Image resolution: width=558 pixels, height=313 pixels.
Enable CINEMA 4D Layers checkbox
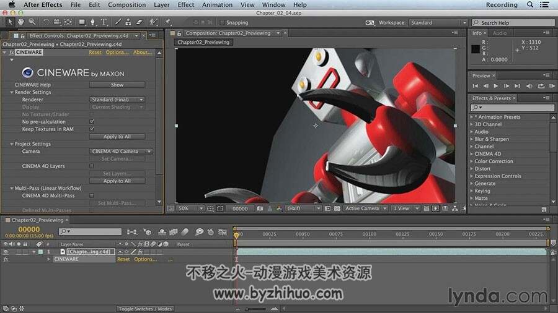[x=92, y=166]
